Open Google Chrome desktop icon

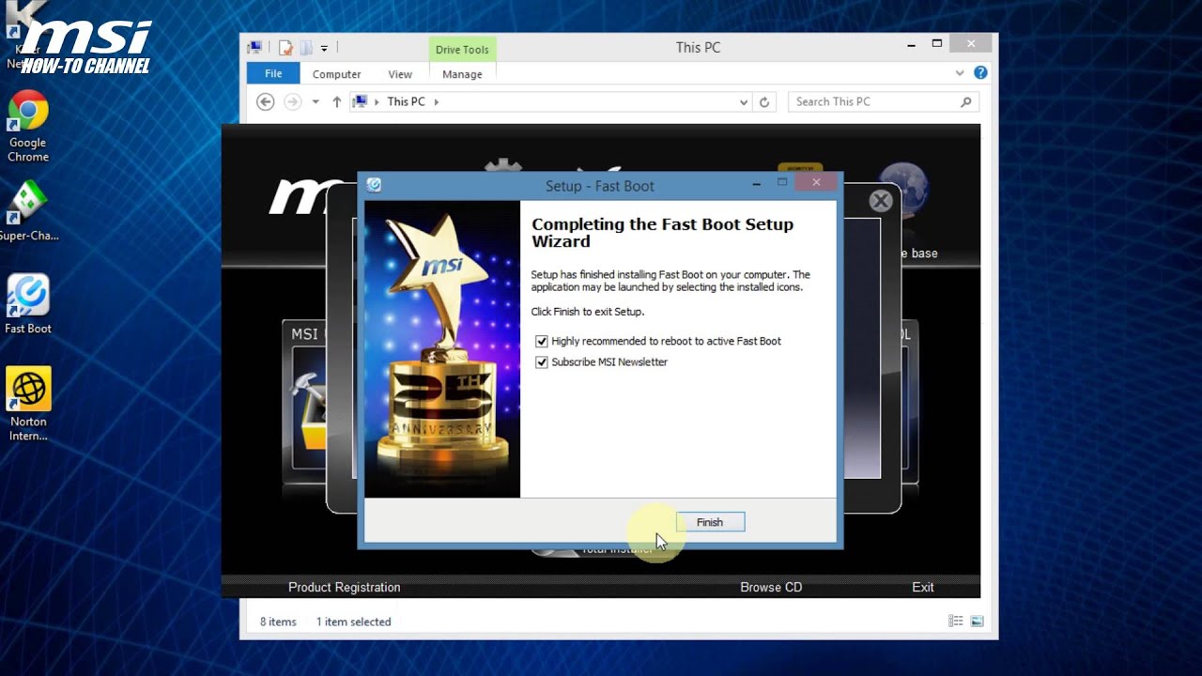pos(28,127)
